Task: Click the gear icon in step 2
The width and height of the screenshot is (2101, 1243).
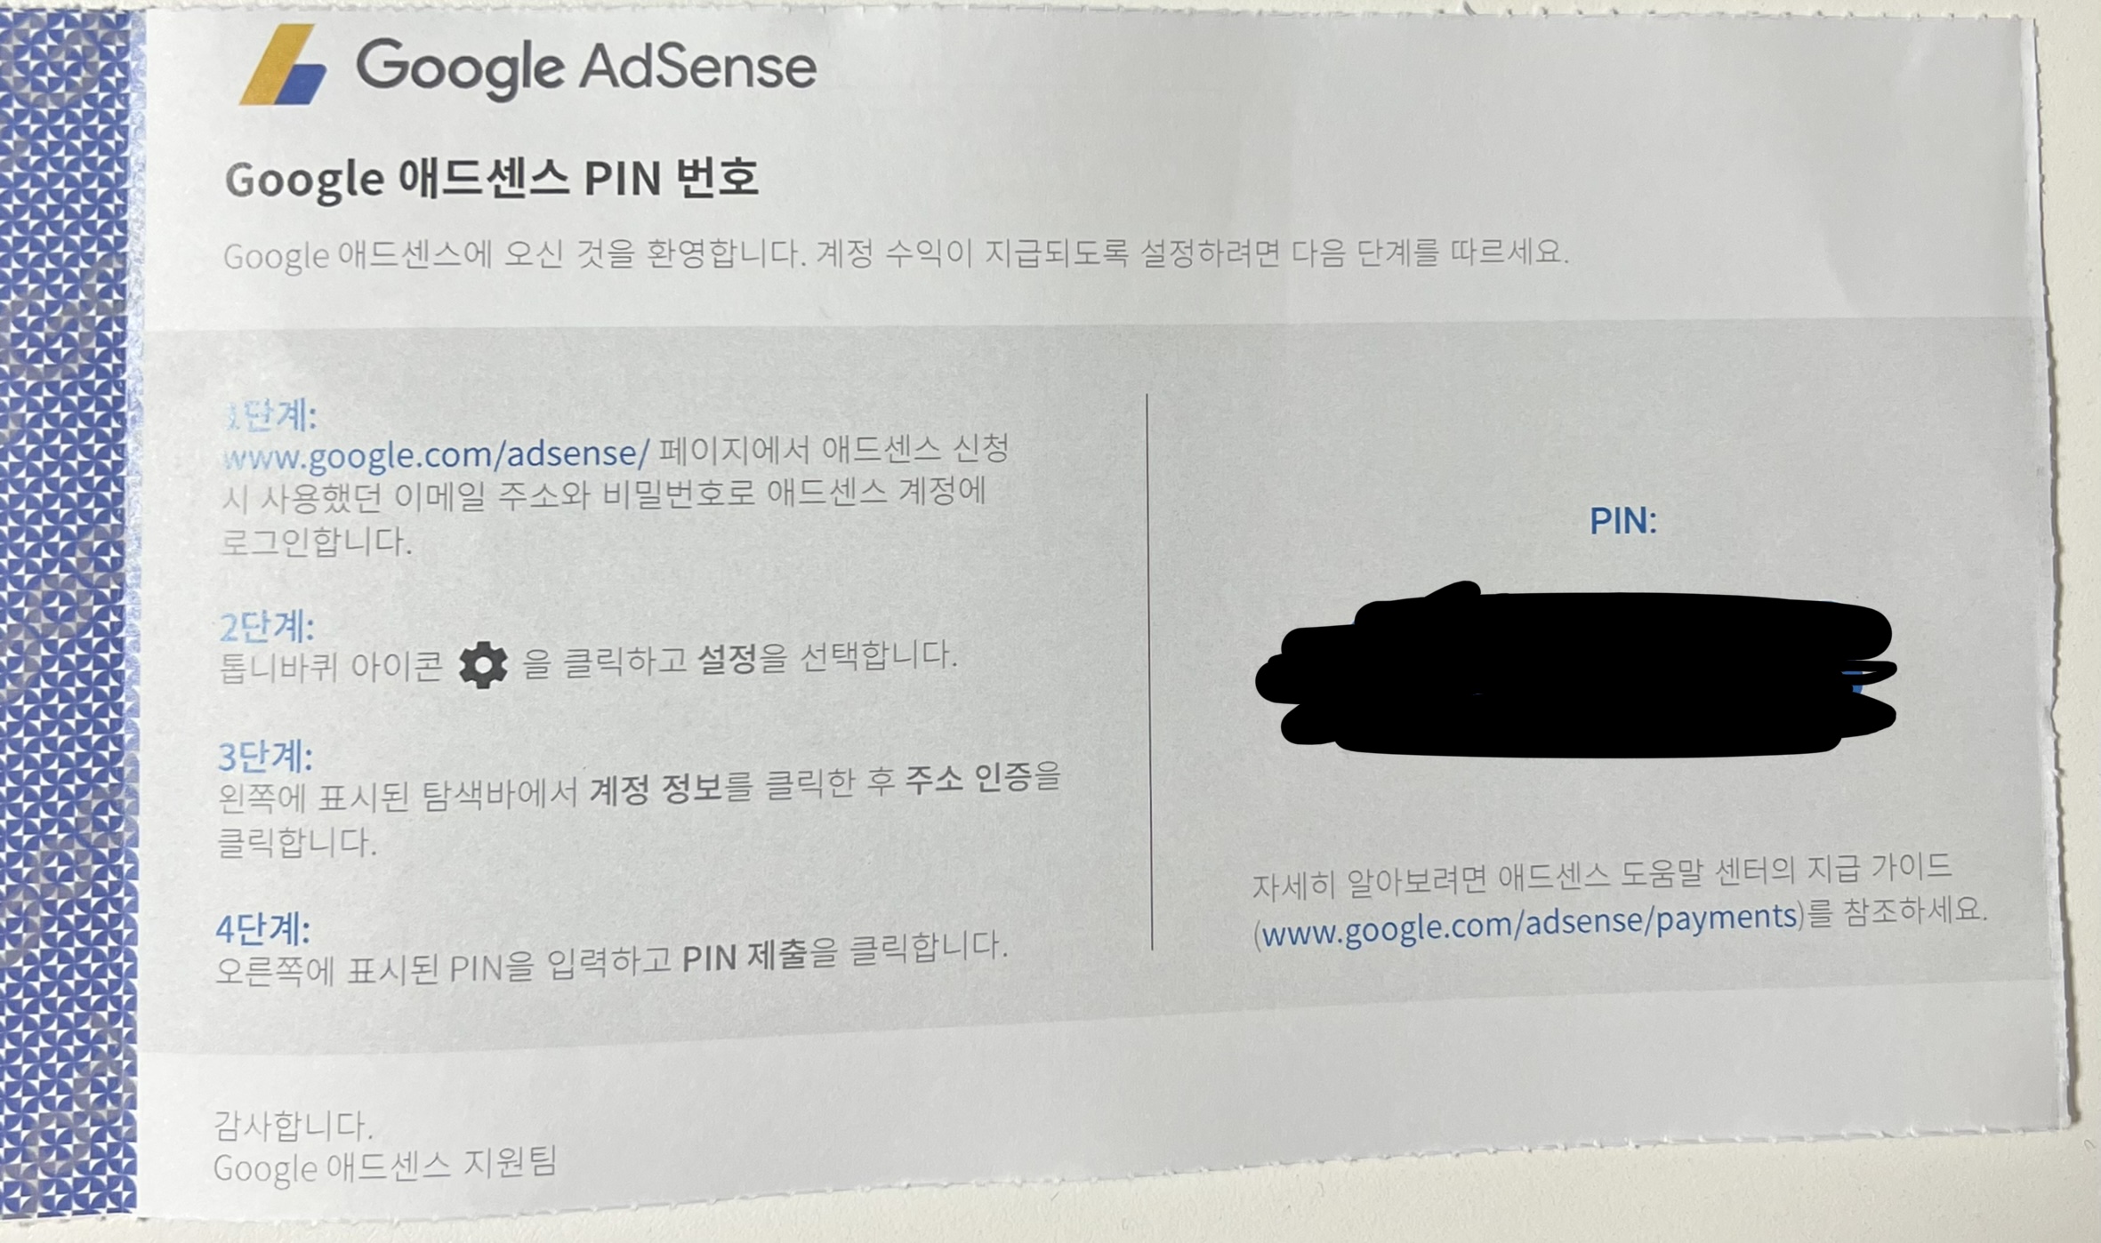Action: 483,664
